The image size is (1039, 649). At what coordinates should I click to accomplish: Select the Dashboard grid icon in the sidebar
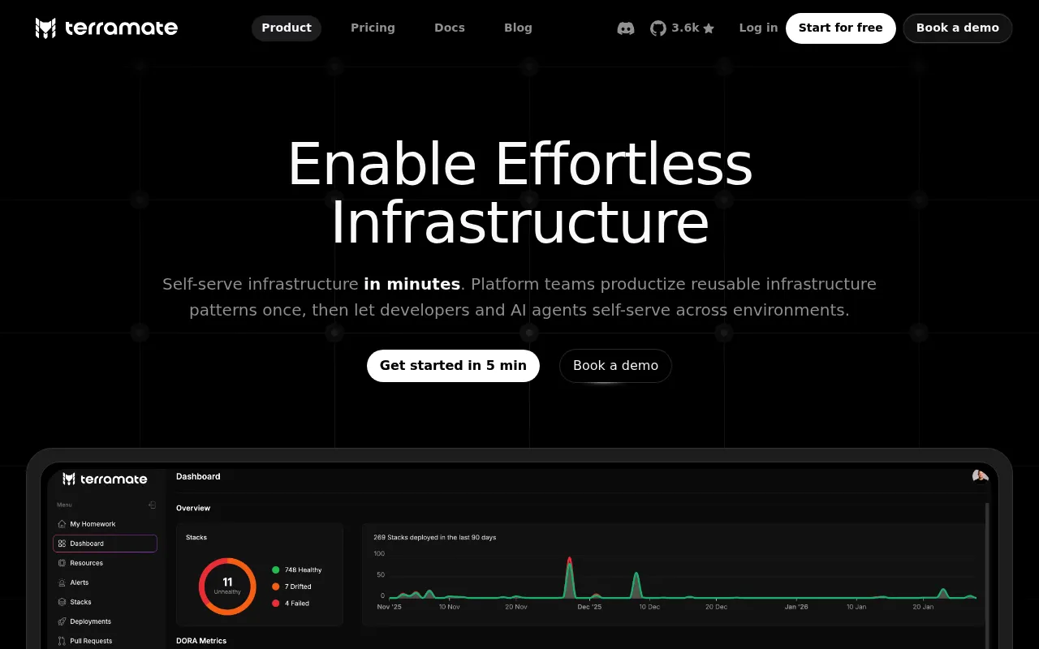pos(63,544)
